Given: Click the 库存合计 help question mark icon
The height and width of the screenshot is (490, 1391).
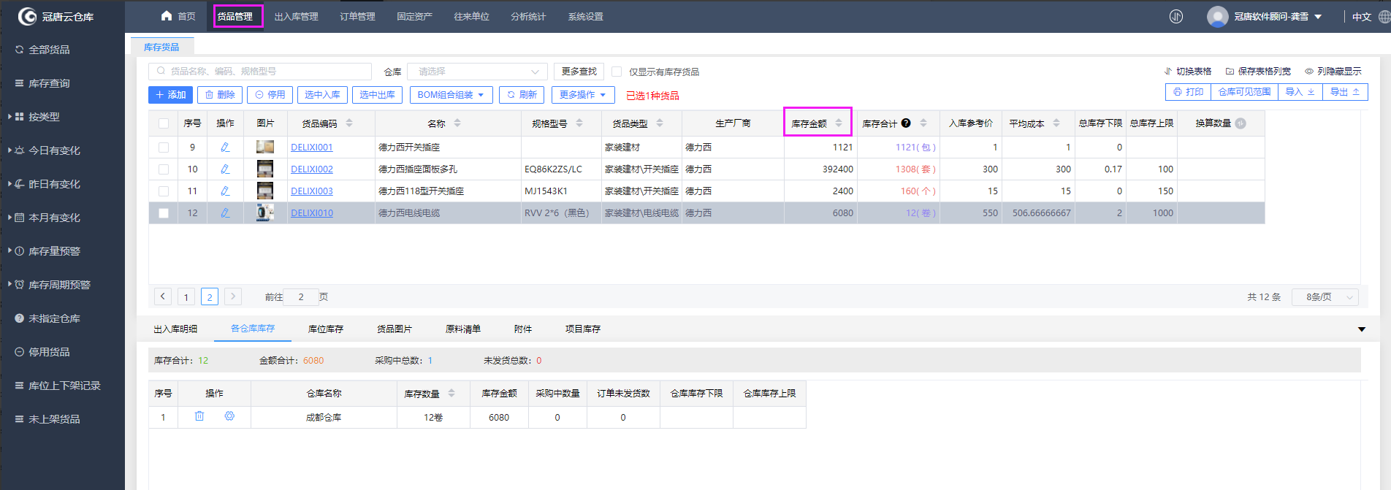Looking at the screenshot, I should pyautogui.click(x=906, y=123).
